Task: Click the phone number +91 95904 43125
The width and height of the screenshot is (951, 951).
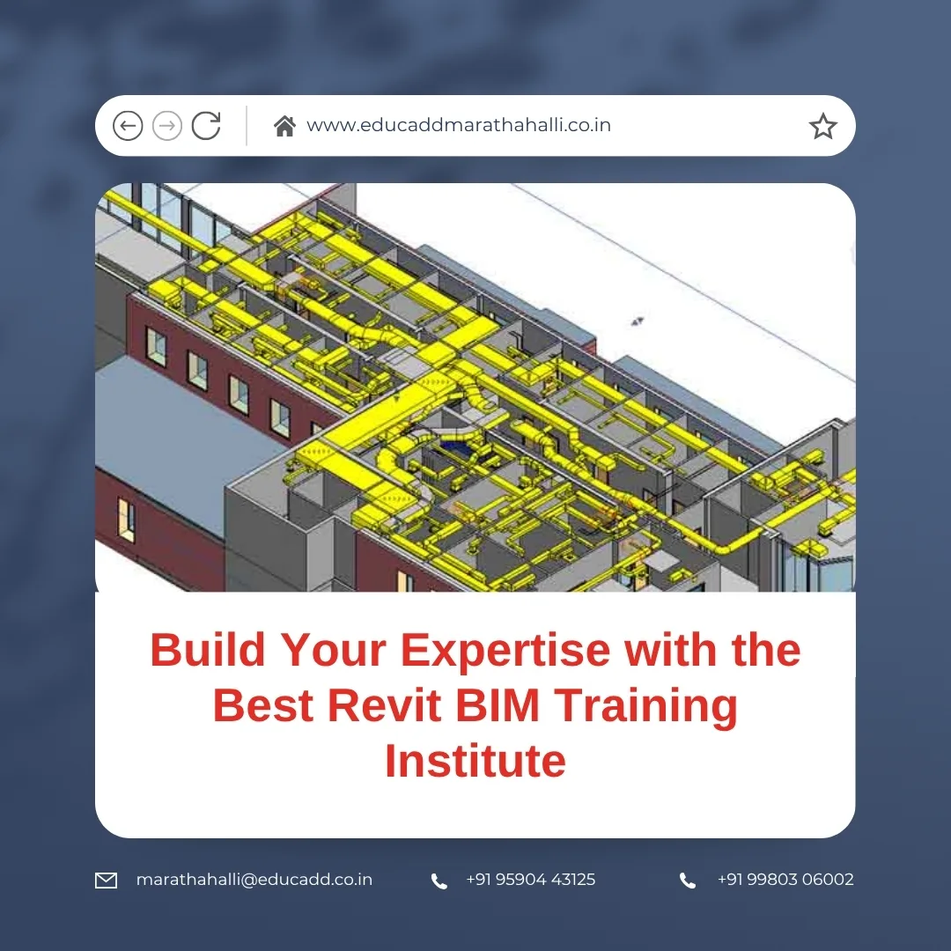Action: 531,880
